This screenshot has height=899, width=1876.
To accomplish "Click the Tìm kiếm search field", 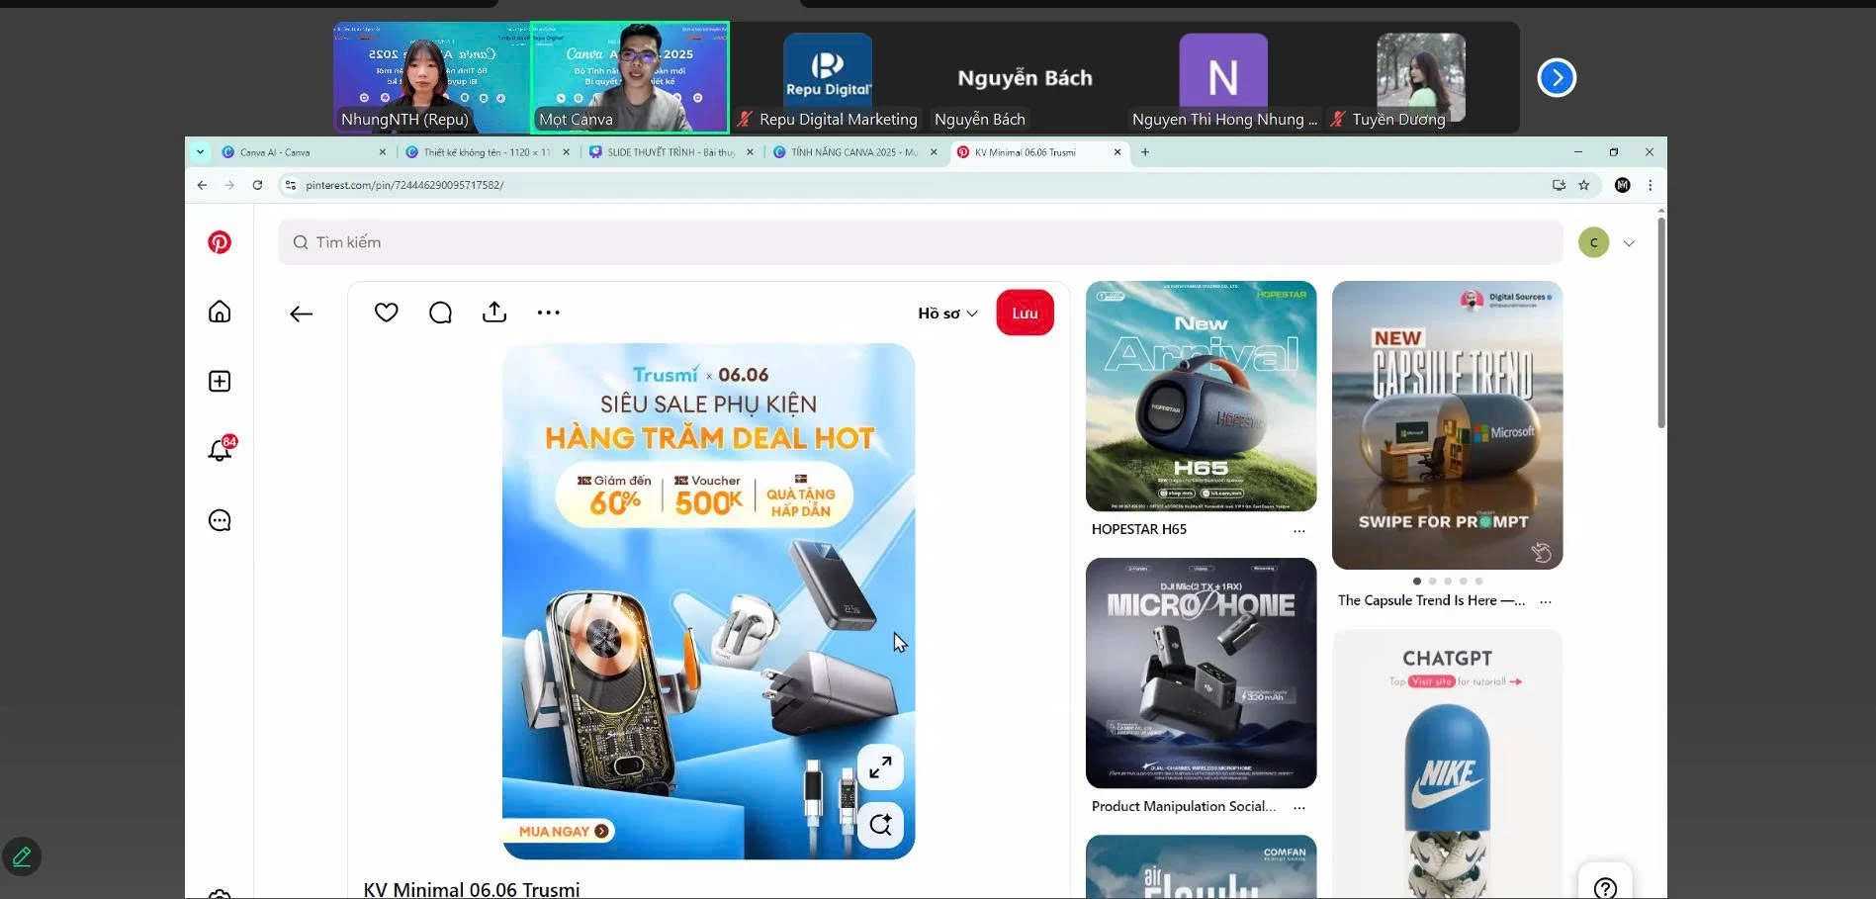I will [x=920, y=242].
